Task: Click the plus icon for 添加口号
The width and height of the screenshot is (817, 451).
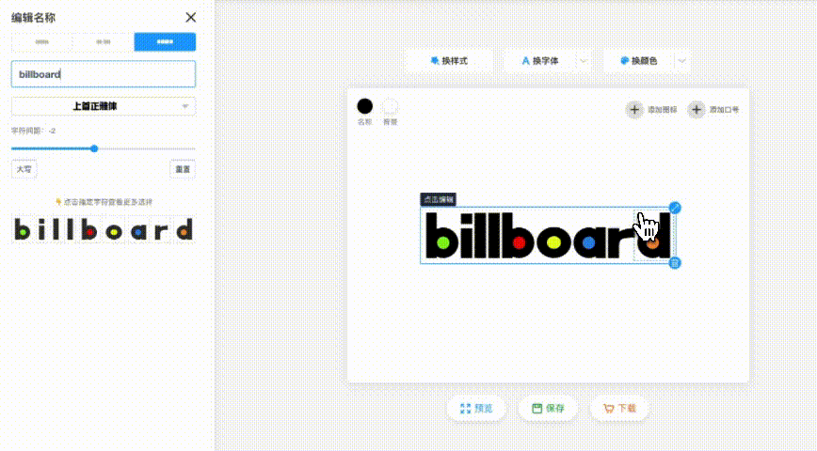Action: 697,110
